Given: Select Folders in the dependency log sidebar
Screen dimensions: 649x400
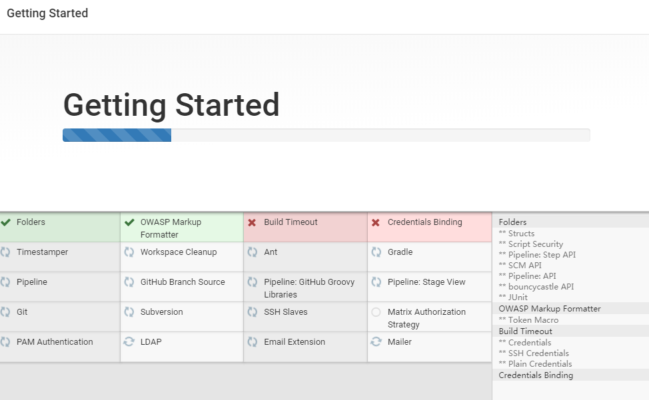Looking at the screenshot, I should click(512, 222).
